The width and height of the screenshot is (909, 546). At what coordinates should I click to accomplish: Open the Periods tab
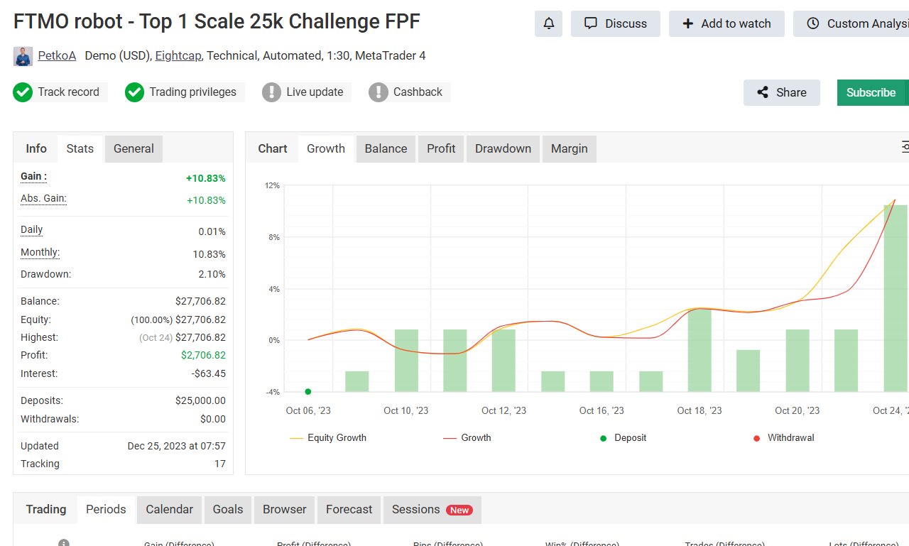coord(106,510)
